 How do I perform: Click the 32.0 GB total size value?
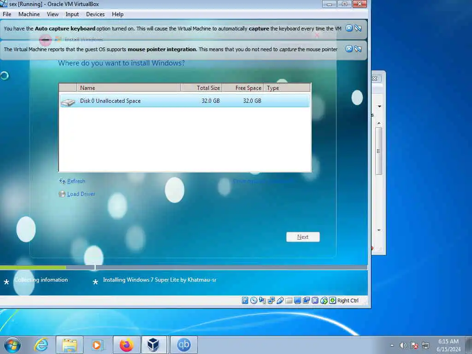pyautogui.click(x=211, y=101)
